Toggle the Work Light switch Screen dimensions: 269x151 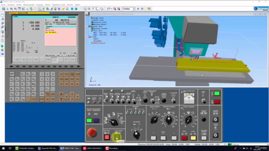(x=203, y=101)
